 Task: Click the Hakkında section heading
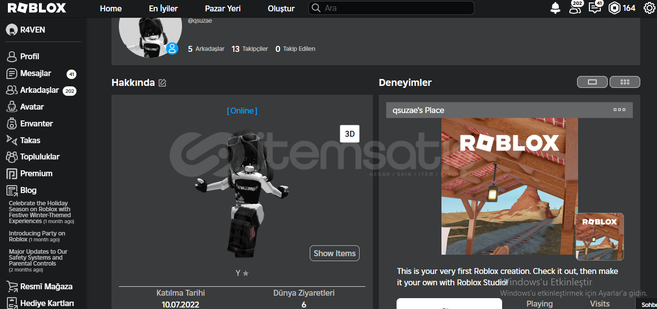pos(133,82)
